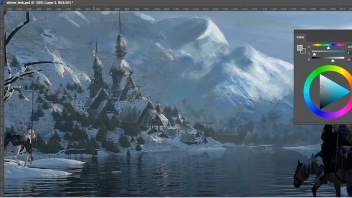Click the Saturation slider track

(x=328, y=52)
